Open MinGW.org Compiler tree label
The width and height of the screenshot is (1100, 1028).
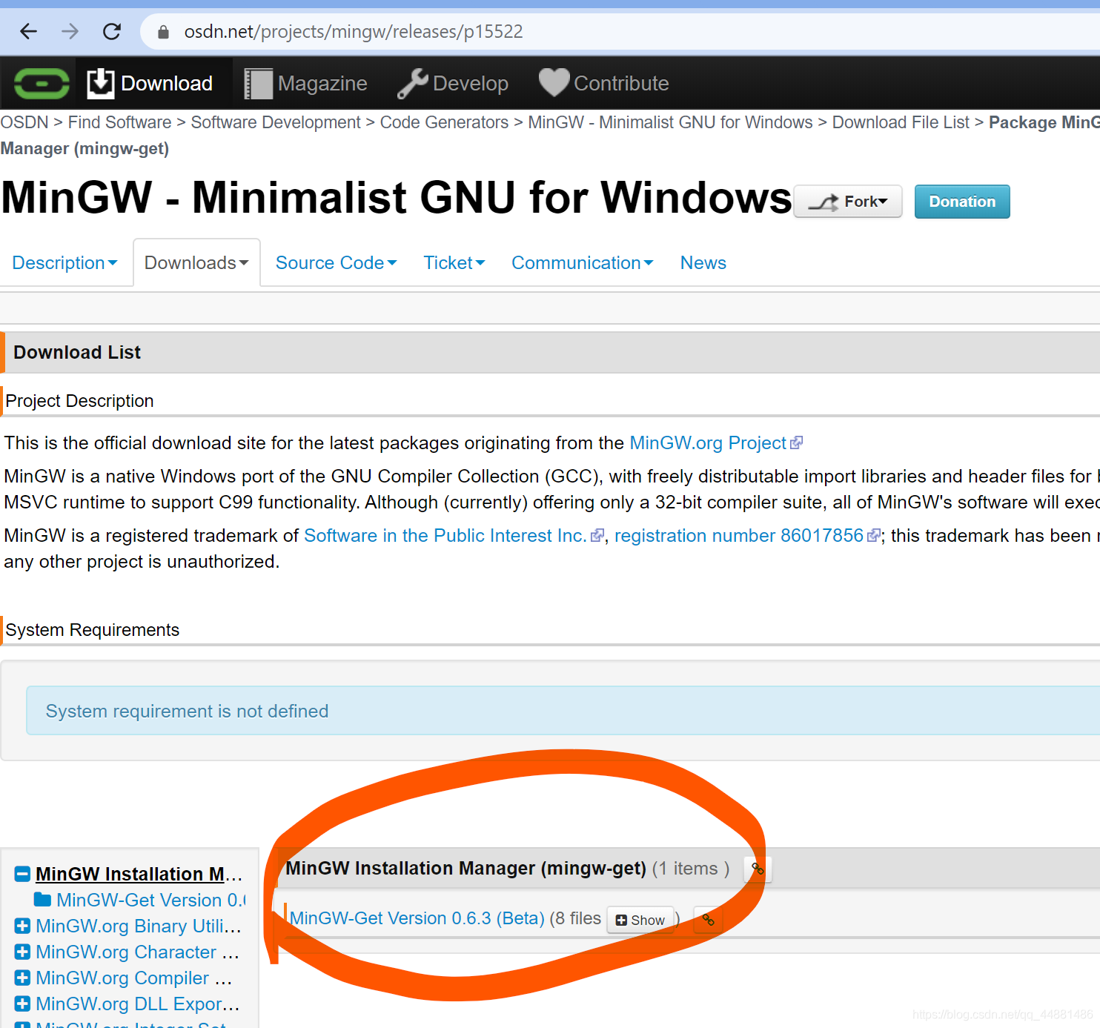[134, 978]
